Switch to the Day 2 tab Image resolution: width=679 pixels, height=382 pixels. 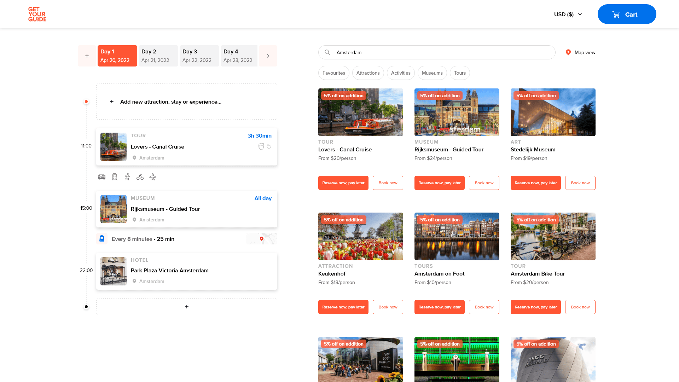point(158,56)
